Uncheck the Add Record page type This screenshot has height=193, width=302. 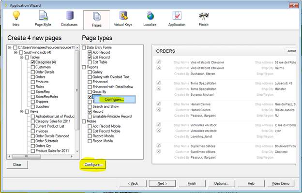90,52
